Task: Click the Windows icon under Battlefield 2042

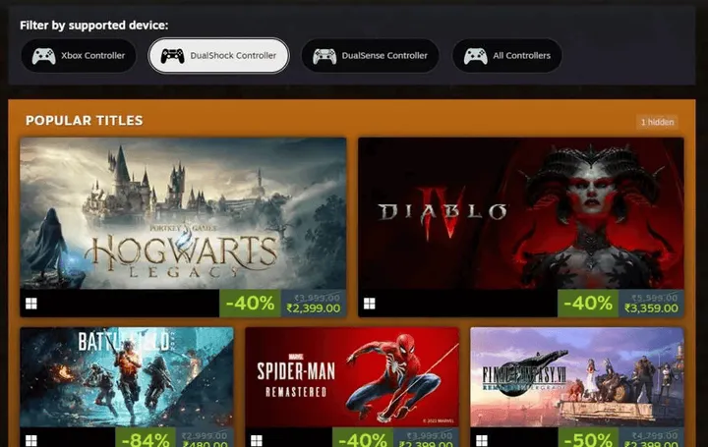Action: tap(31, 441)
